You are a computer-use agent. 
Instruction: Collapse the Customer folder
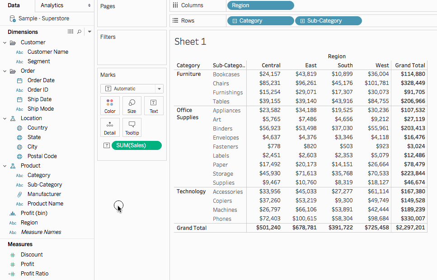pyautogui.click(x=5, y=42)
